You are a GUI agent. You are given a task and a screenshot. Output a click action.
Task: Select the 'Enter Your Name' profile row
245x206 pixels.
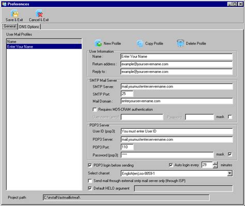[x=44, y=47]
